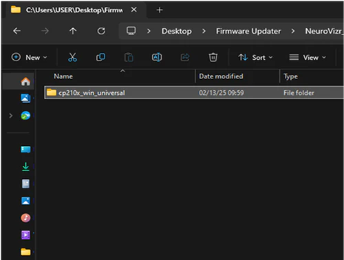Open the Sort options dropdown

[x=256, y=57]
